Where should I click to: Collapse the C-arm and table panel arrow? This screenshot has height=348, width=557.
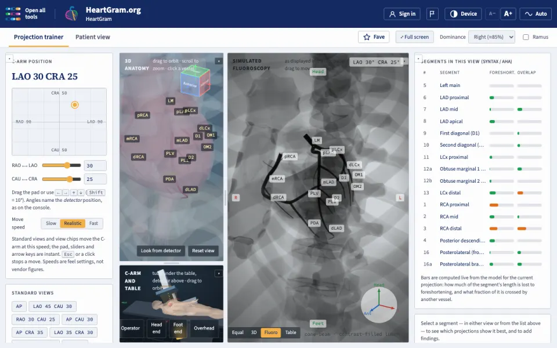(219, 273)
